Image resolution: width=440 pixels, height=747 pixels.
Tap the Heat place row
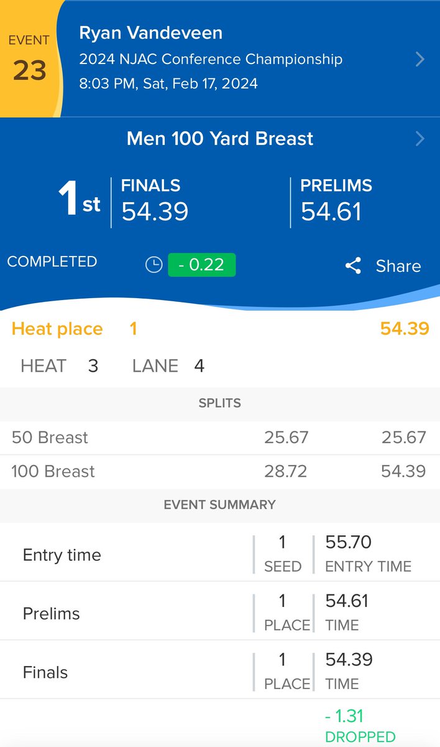pyautogui.click(x=220, y=329)
